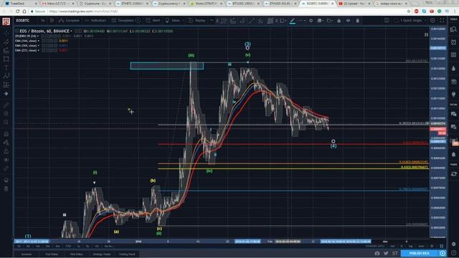Select the arrow icons tool in left sidebar
459x258 pixels.
point(6,94)
